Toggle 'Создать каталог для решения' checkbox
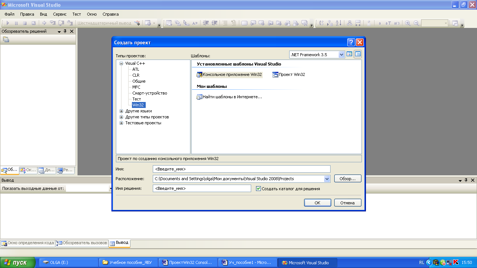The height and width of the screenshot is (268, 477). pyautogui.click(x=259, y=189)
